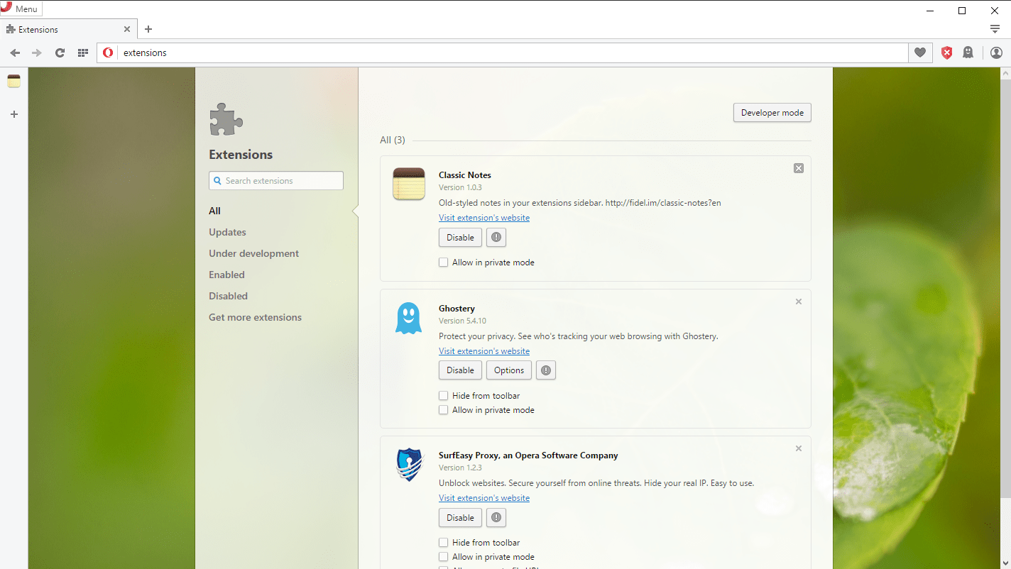This screenshot has width=1011, height=569.
Task: Close the Extensions tab
Action: pos(127,29)
